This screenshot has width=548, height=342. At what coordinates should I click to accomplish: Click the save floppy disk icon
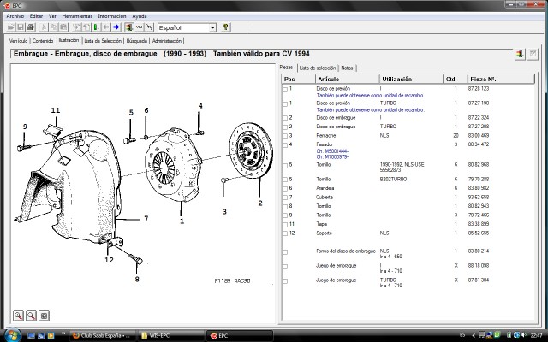point(21,27)
